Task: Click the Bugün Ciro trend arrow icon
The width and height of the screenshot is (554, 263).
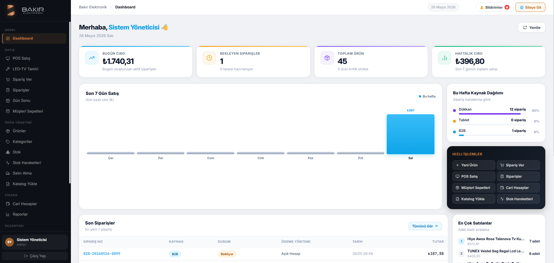Action: 92,58
